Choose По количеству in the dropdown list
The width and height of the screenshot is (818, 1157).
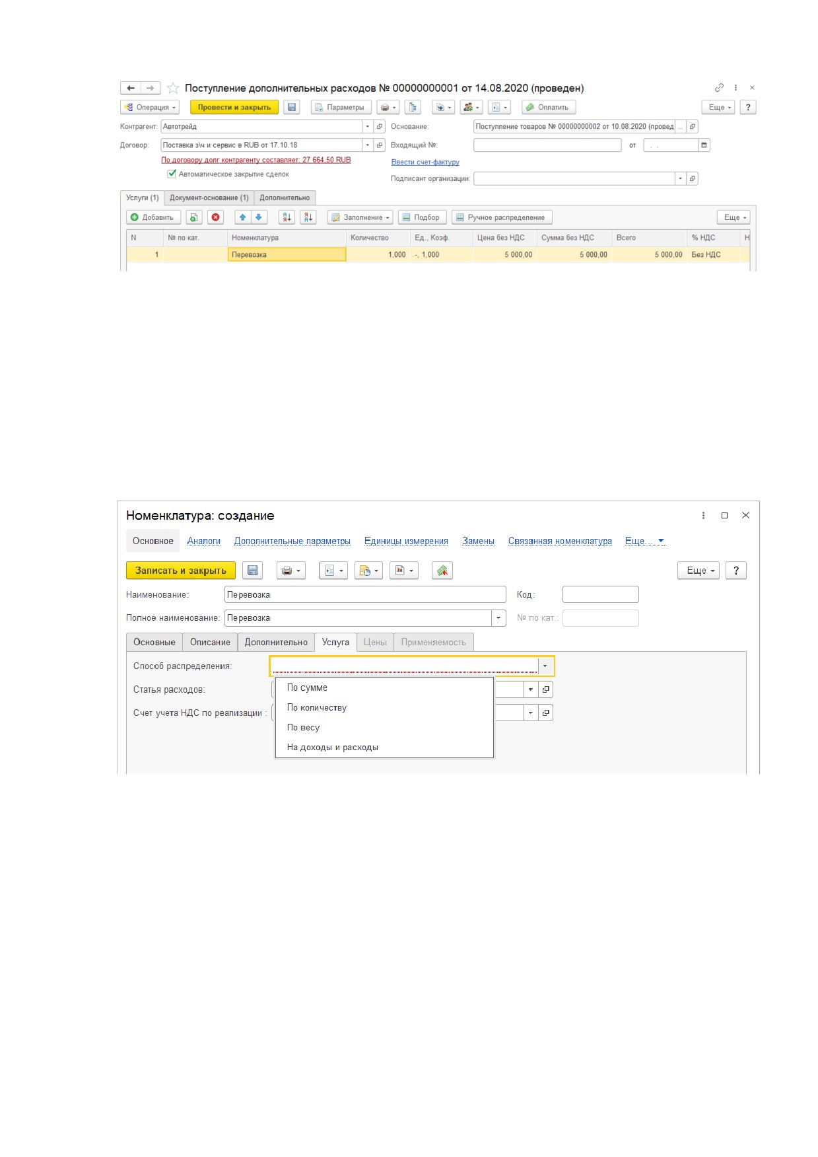[384, 707]
